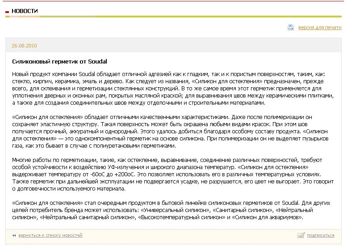The width and height of the screenshot is (347, 246).
Task: Select the date 26.08.2010
Action: (x=25, y=46)
